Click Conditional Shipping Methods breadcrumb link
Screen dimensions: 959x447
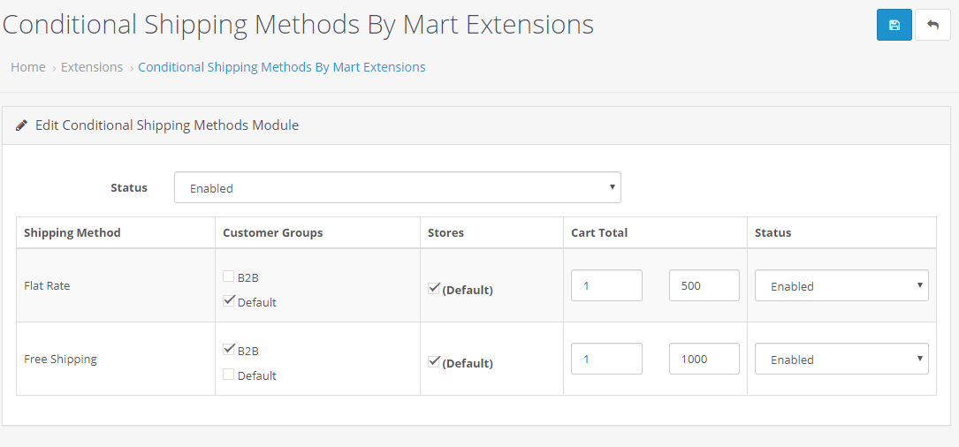point(281,67)
